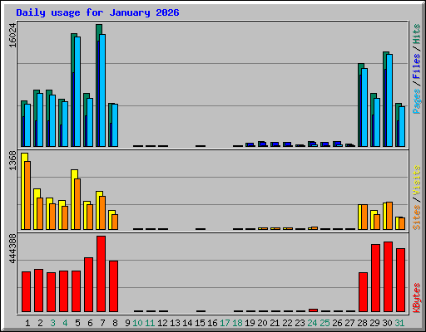Image resolution: width=426 pixels, height=332 pixels.
Task: Click day label 5 on the x-axis
Action: coord(77,323)
